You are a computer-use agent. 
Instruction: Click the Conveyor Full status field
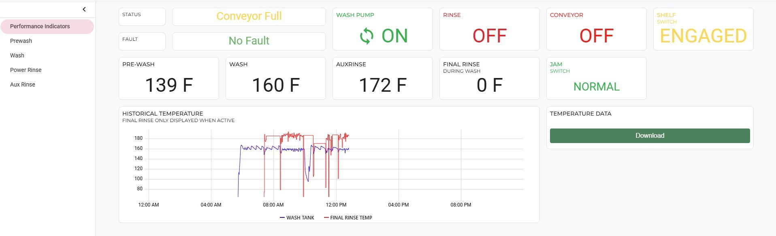click(249, 17)
